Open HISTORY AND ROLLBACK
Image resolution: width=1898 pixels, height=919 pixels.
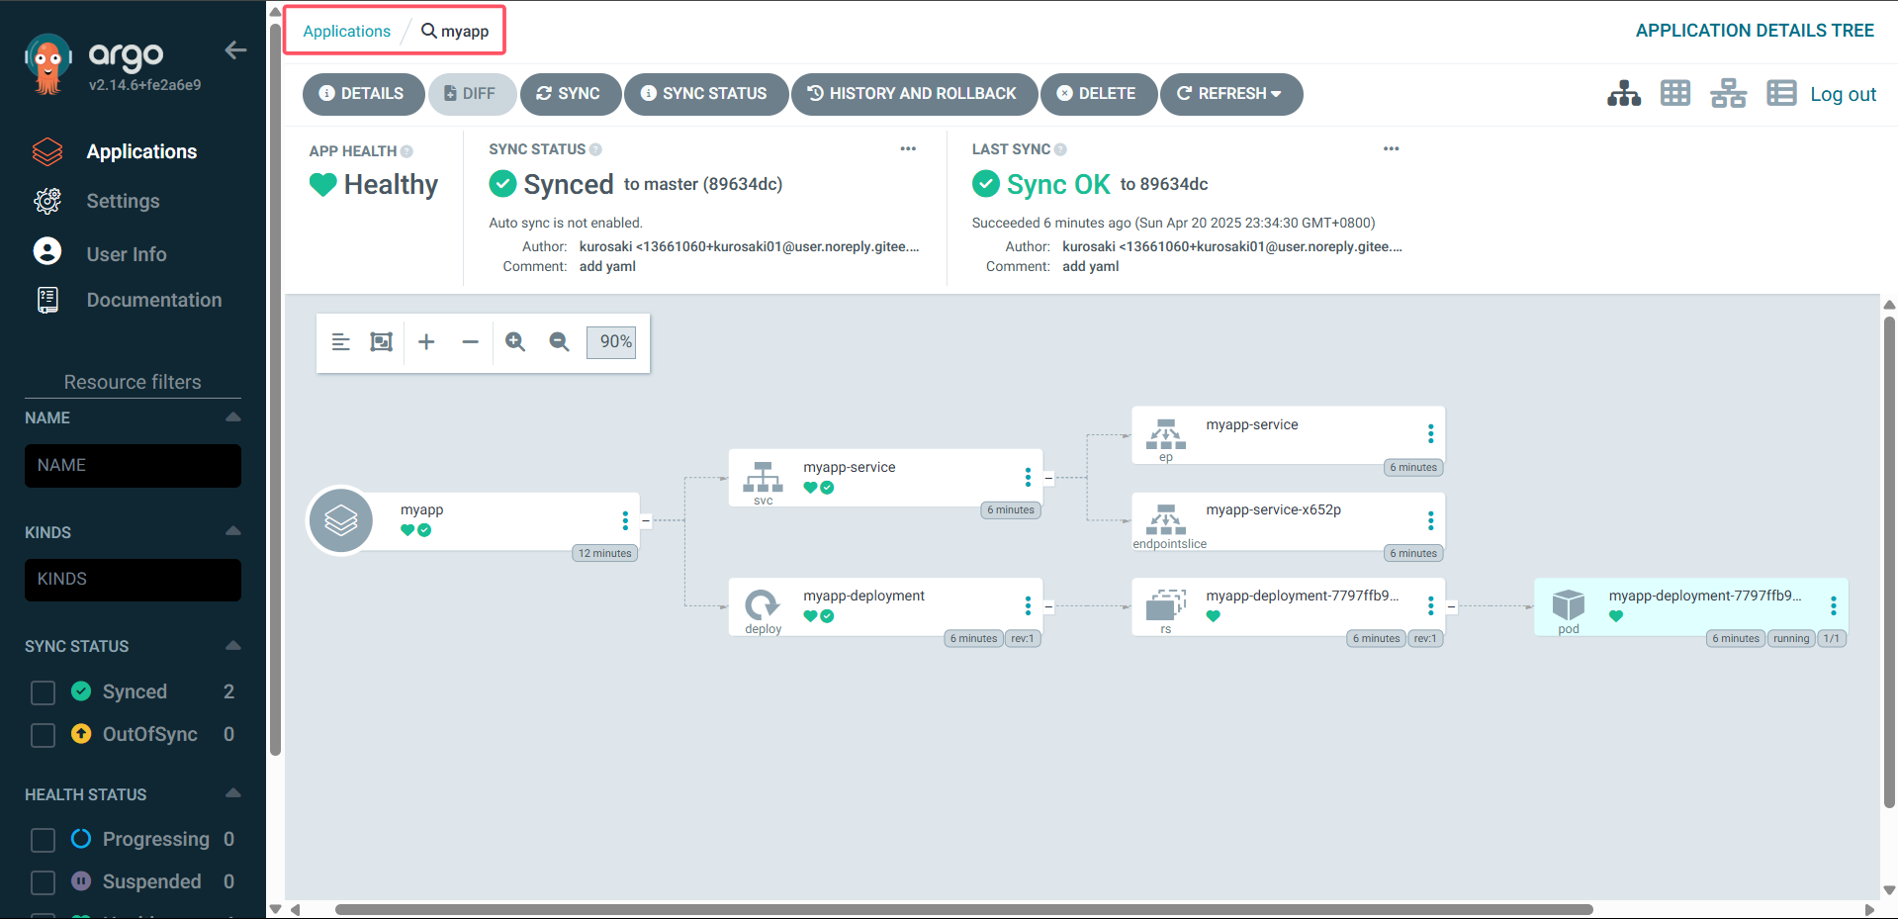tap(914, 94)
